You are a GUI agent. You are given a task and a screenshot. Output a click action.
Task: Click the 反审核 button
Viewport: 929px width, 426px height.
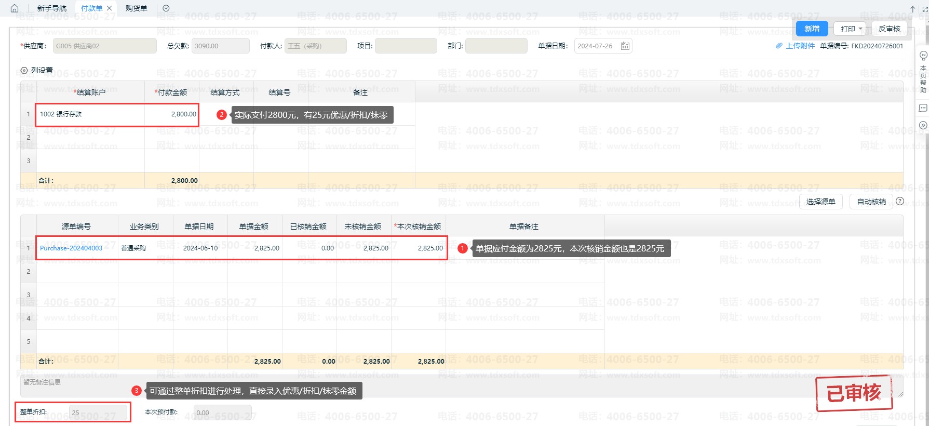pos(889,29)
